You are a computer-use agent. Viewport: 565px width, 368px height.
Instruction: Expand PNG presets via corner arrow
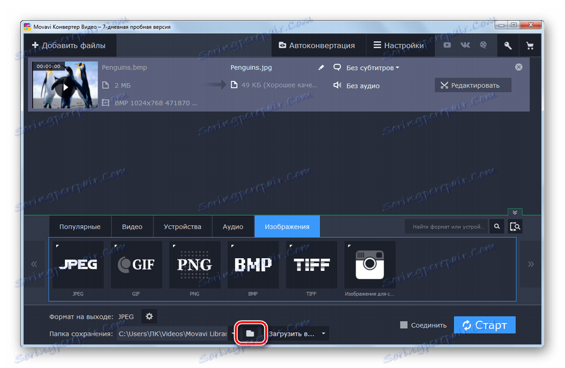click(174, 246)
